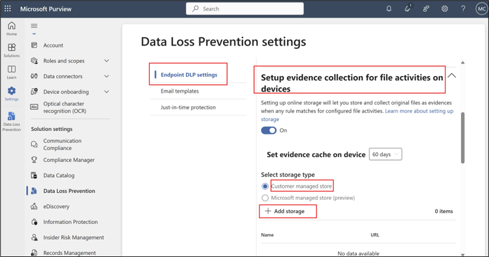Open the announcements bell with badge
This screenshot has height=257, width=489.
(408, 8)
